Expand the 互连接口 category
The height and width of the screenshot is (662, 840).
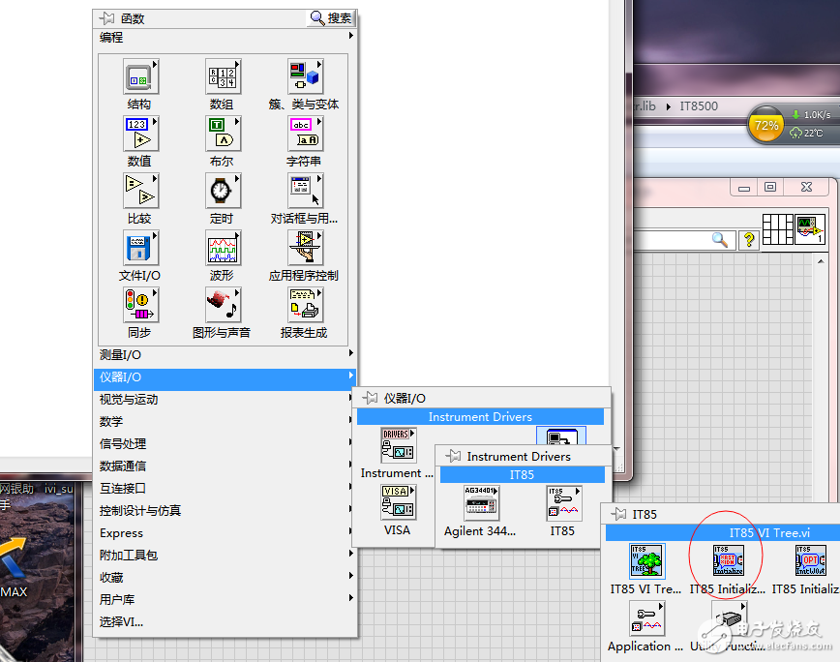pyautogui.click(x=224, y=488)
